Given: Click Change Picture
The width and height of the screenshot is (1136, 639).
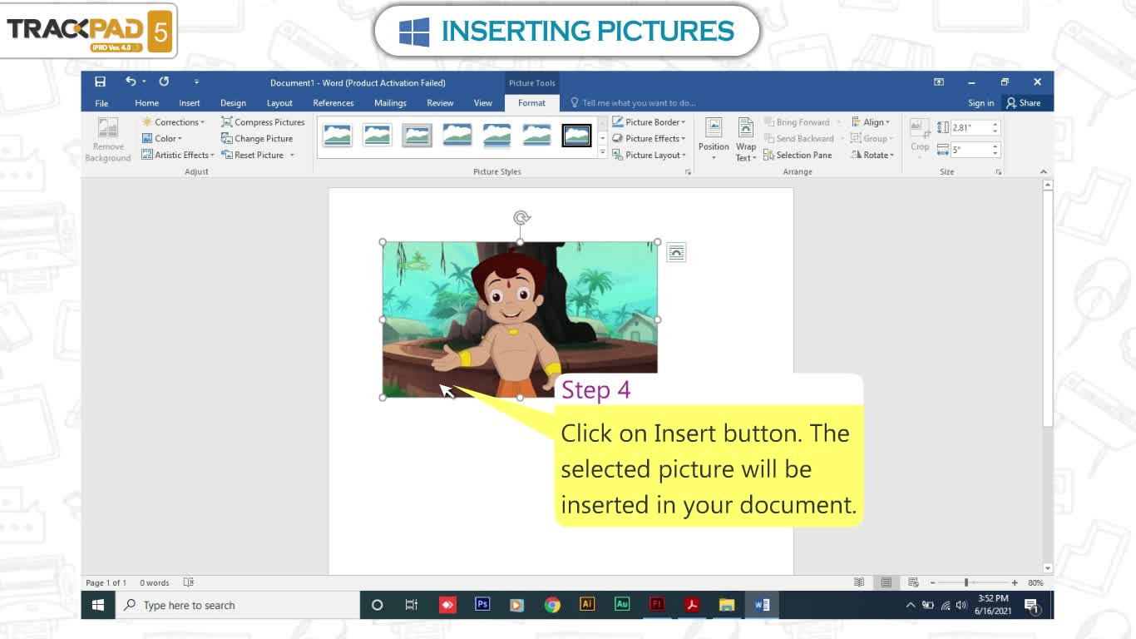Looking at the screenshot, I should pyautogui.click(x=257, y=139).
